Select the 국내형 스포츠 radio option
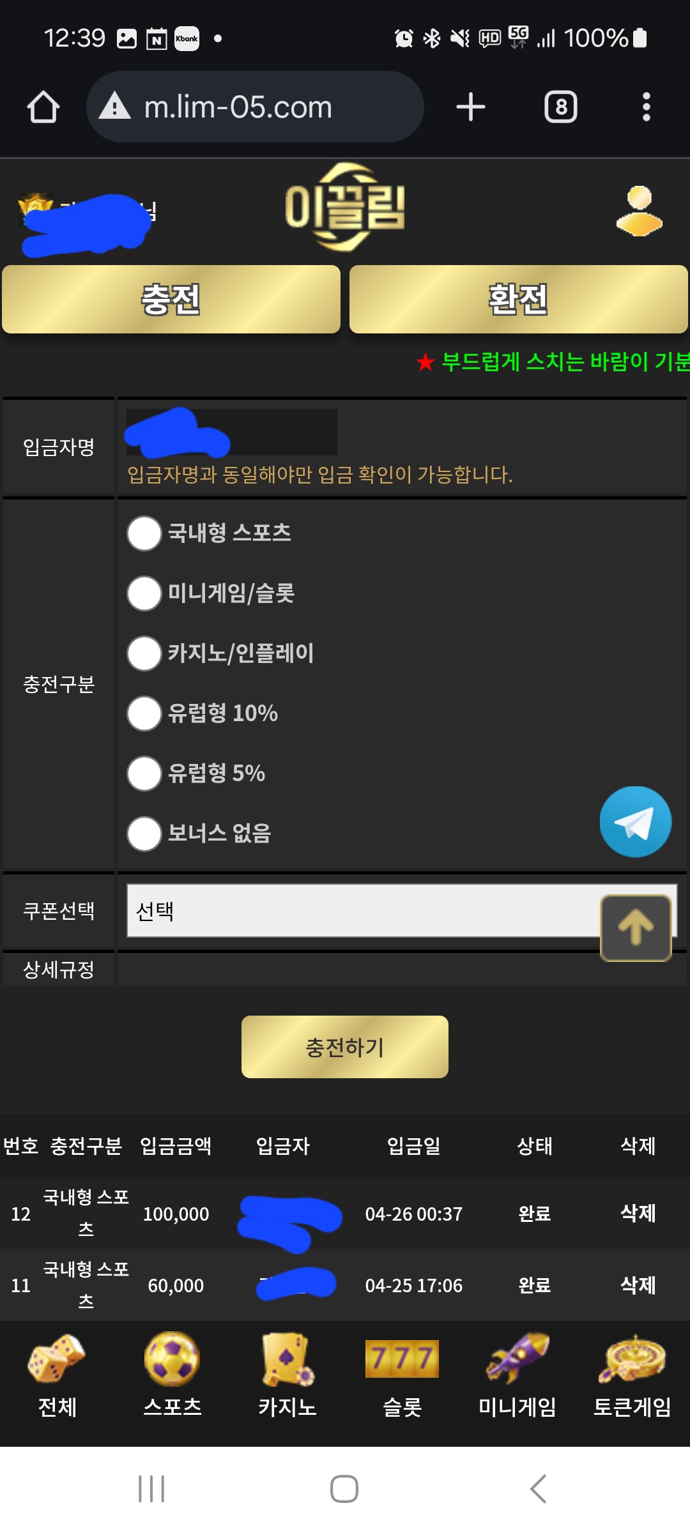Viewport: 690px width, 1533px height. pos(144,533)
